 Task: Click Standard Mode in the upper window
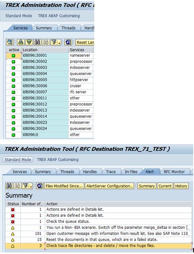coord(18,16)
